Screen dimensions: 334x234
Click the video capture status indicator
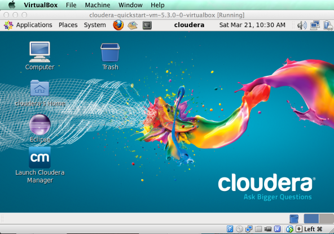(x=268, y=229)
